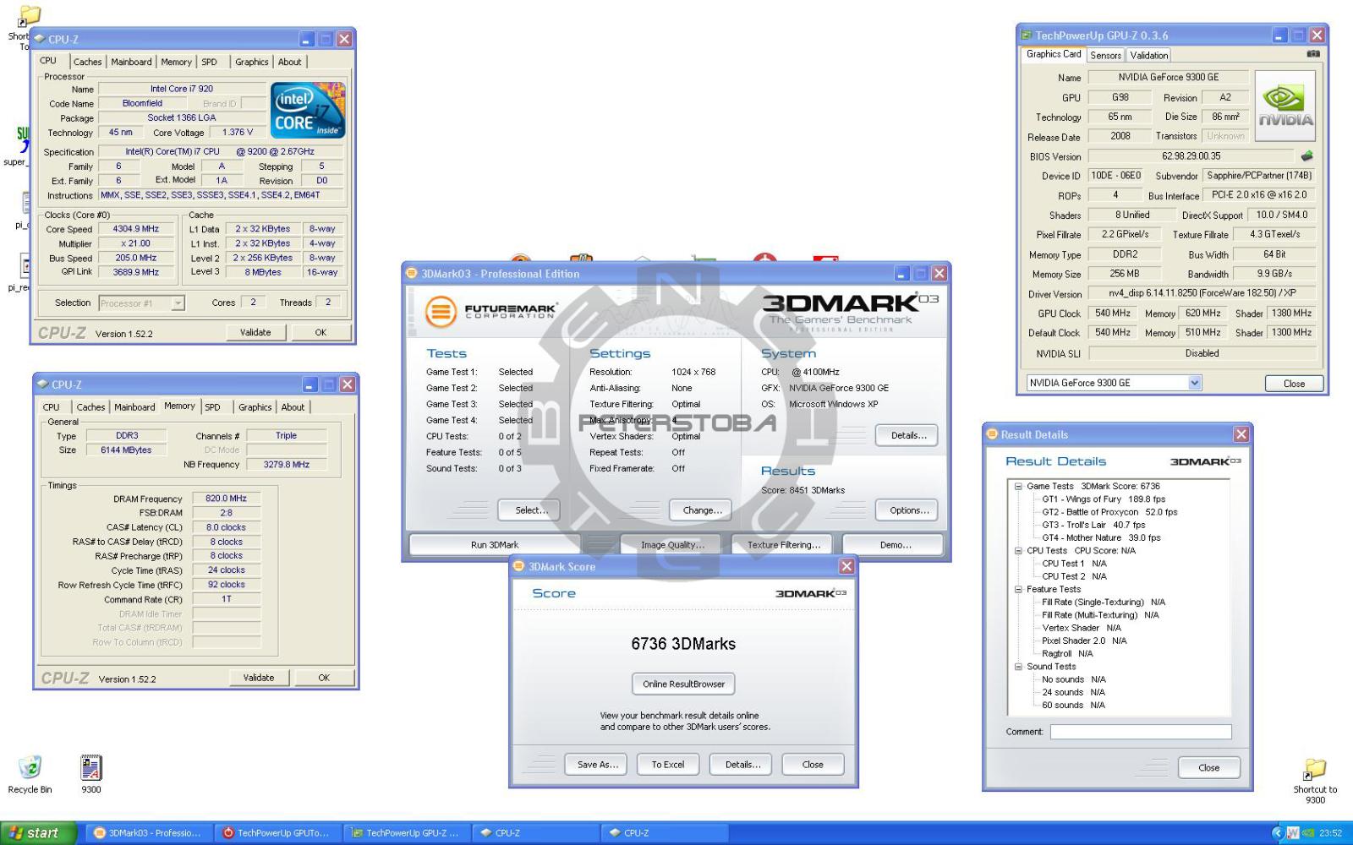The height and width of the screenshot is (845, 1353).
Task: Click Save As in 3DMark Score dialog
Action: [597, 765]
